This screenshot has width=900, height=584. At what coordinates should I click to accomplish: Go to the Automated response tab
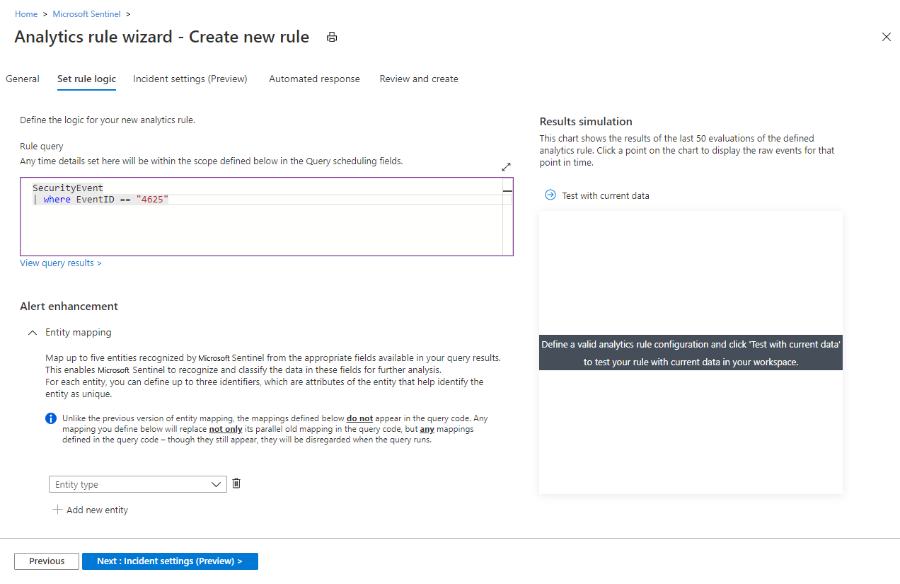tap(314, 79)
